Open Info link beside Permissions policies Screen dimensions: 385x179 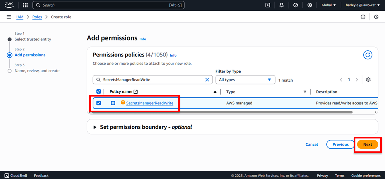click(173, 55)
